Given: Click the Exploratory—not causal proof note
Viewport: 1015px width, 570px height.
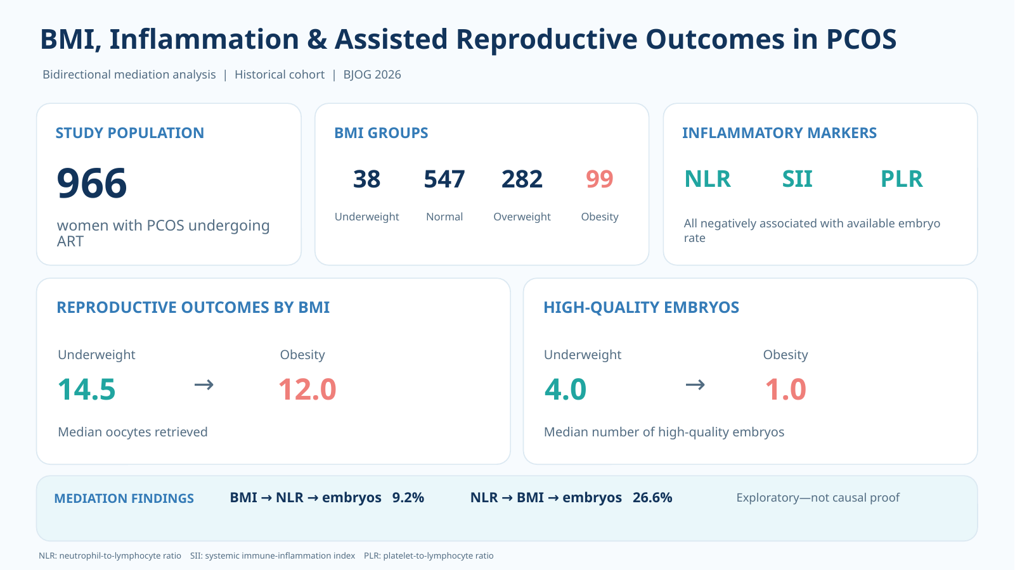Looking at the screenshot, I should click(x=818, y=498).
